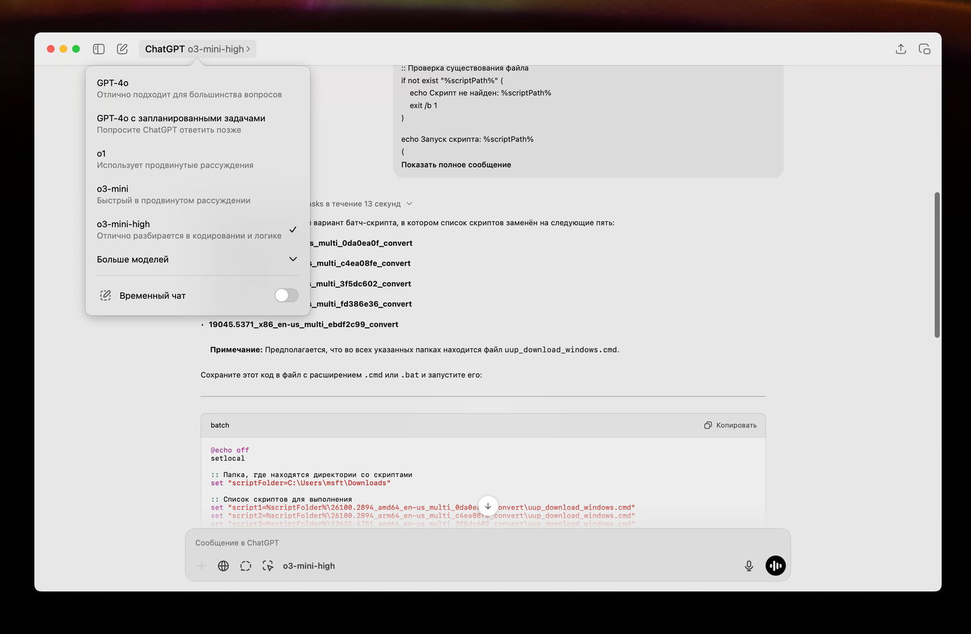Click the temporary chat dashed bubble icon
971x634 pixels.
[x=105, y=296]
